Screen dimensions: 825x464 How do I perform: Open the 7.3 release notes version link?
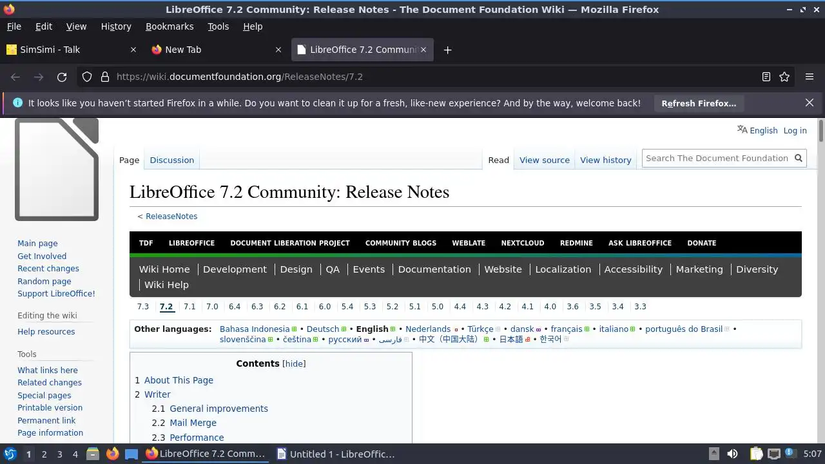pyautogui.click(x=142, y=307)
